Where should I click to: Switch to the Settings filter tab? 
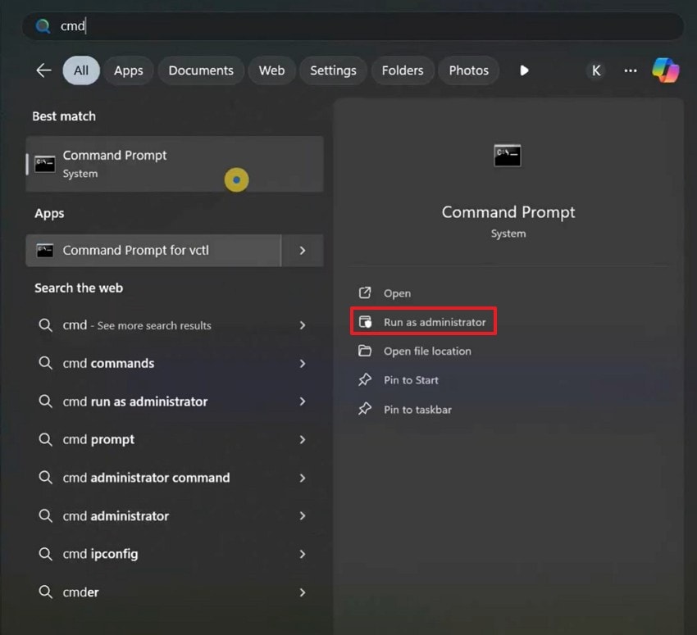click(x=332, y=70)
